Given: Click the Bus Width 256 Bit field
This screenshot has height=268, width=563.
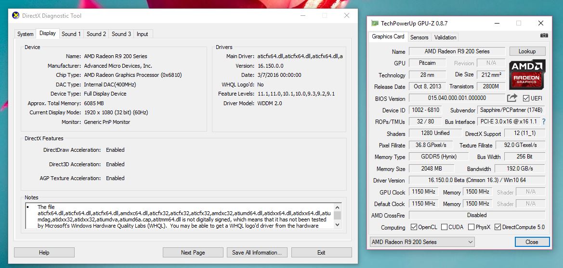Looking at the screenshot, I should (x=524, y=157).
